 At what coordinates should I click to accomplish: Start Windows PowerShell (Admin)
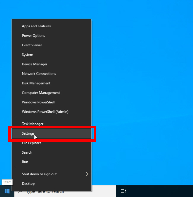point(52,112)
